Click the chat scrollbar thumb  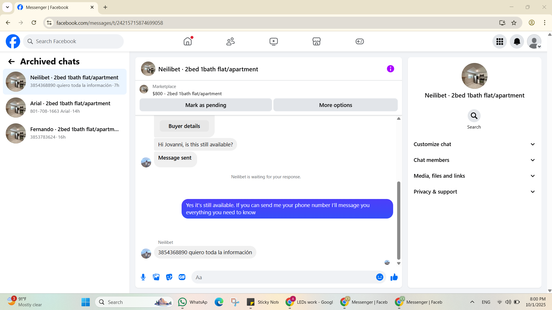tap(399, 221)
